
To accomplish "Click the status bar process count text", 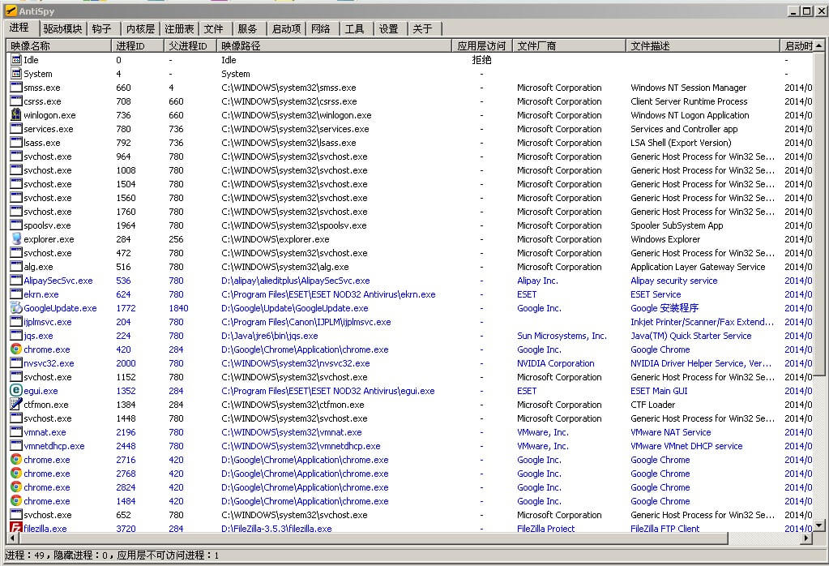I will click(25, 555).
